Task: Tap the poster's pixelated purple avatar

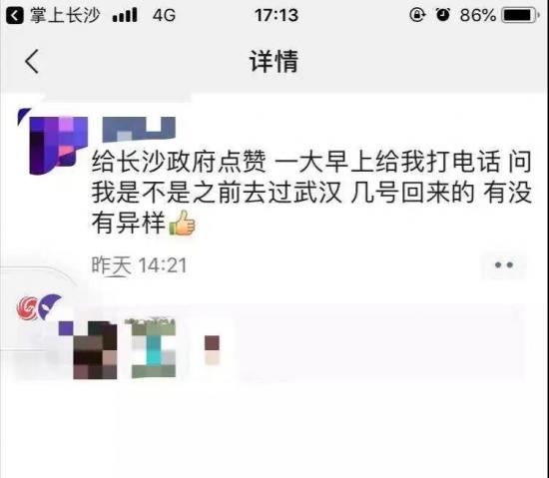Action: [x=54, y=144]
